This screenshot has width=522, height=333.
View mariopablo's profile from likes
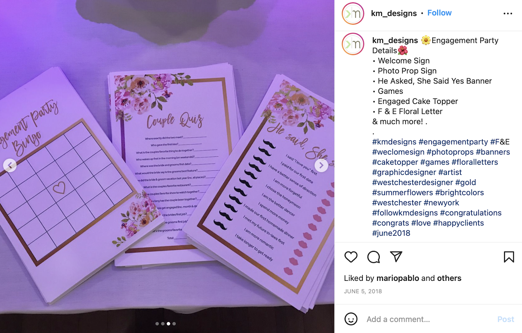pyautogui.click(x=398, y=278)
